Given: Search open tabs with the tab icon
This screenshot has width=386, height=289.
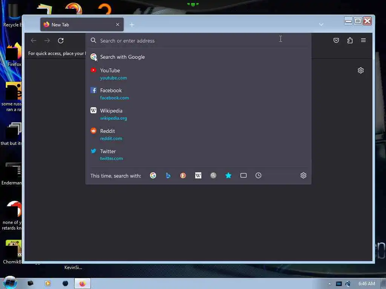Looking at the screenshot, I should click(x=244, y=175).
